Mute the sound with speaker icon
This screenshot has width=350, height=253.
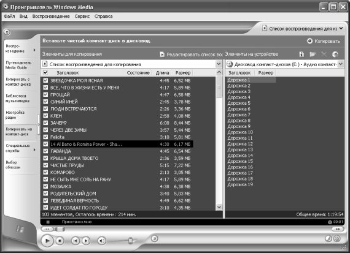[101, 241]
